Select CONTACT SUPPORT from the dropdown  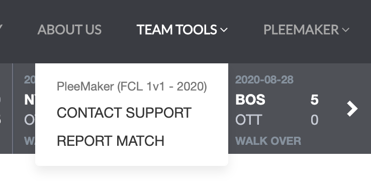coord(124,113)
